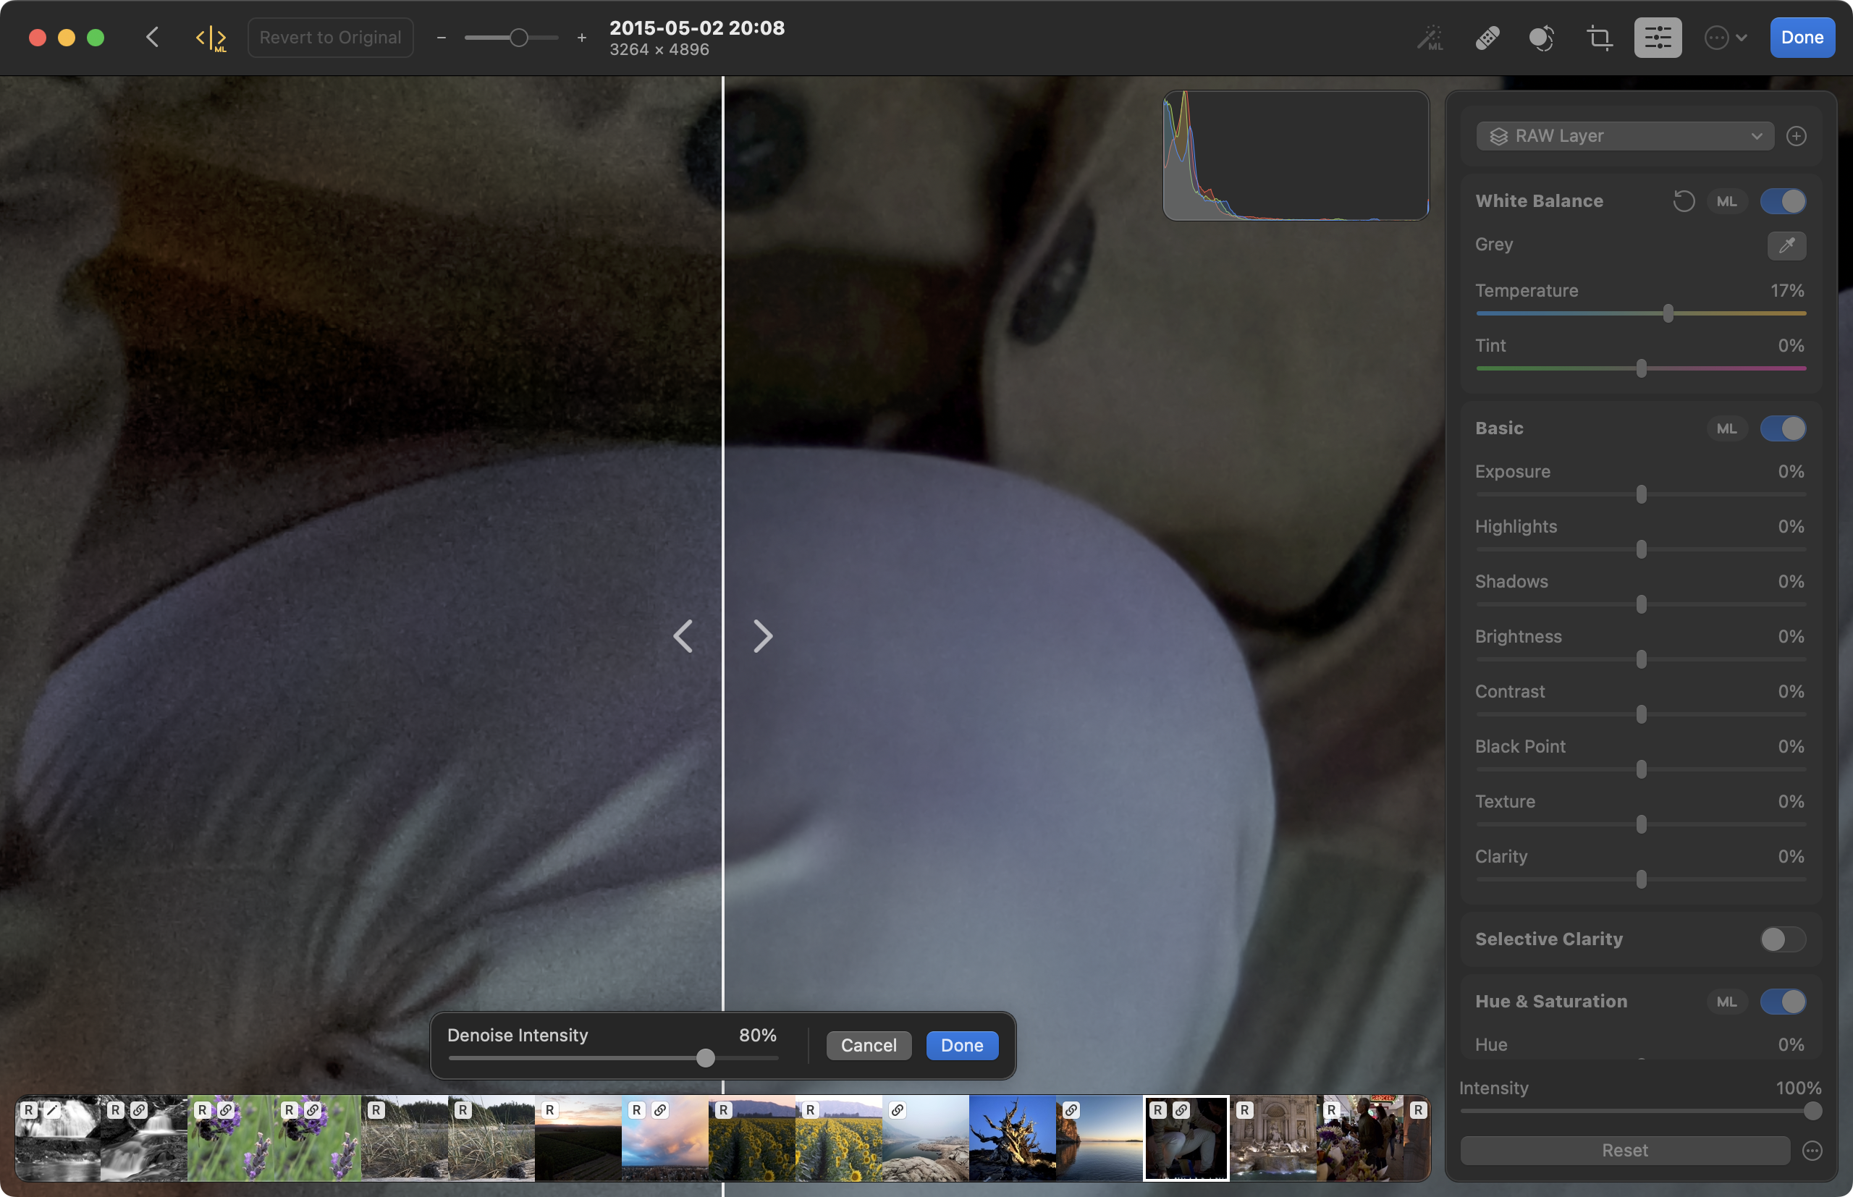Viewport: 1853px width, 1197px height.
Task: Go back with the toolbar back arrow
Action: click(152, 38)
